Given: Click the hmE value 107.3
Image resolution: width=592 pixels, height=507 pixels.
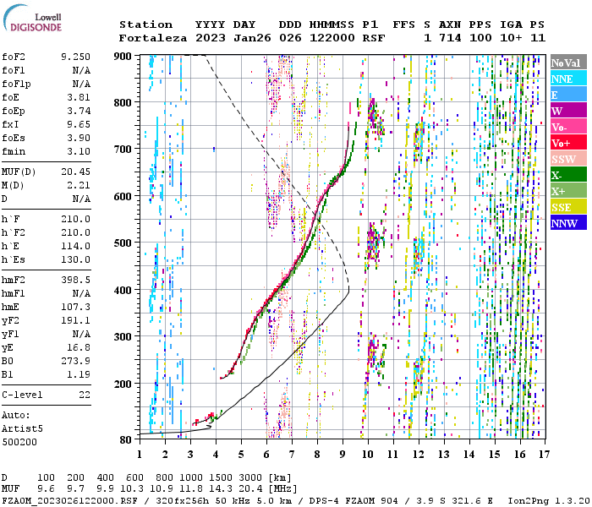Looking at the screenshot, I should tap(75, 307).
